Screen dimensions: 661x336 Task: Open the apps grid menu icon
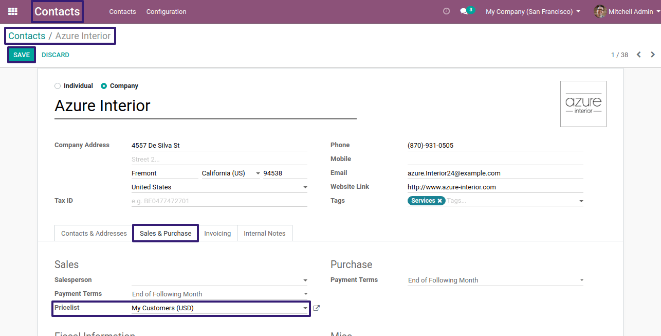click(x=13, y=11)
